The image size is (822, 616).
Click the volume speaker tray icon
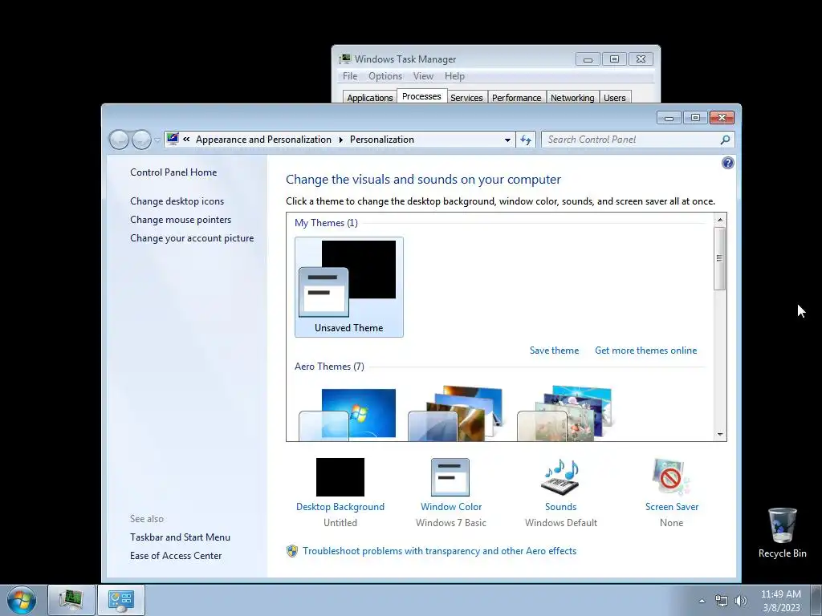pyautogui.click(x=741, y=601)
